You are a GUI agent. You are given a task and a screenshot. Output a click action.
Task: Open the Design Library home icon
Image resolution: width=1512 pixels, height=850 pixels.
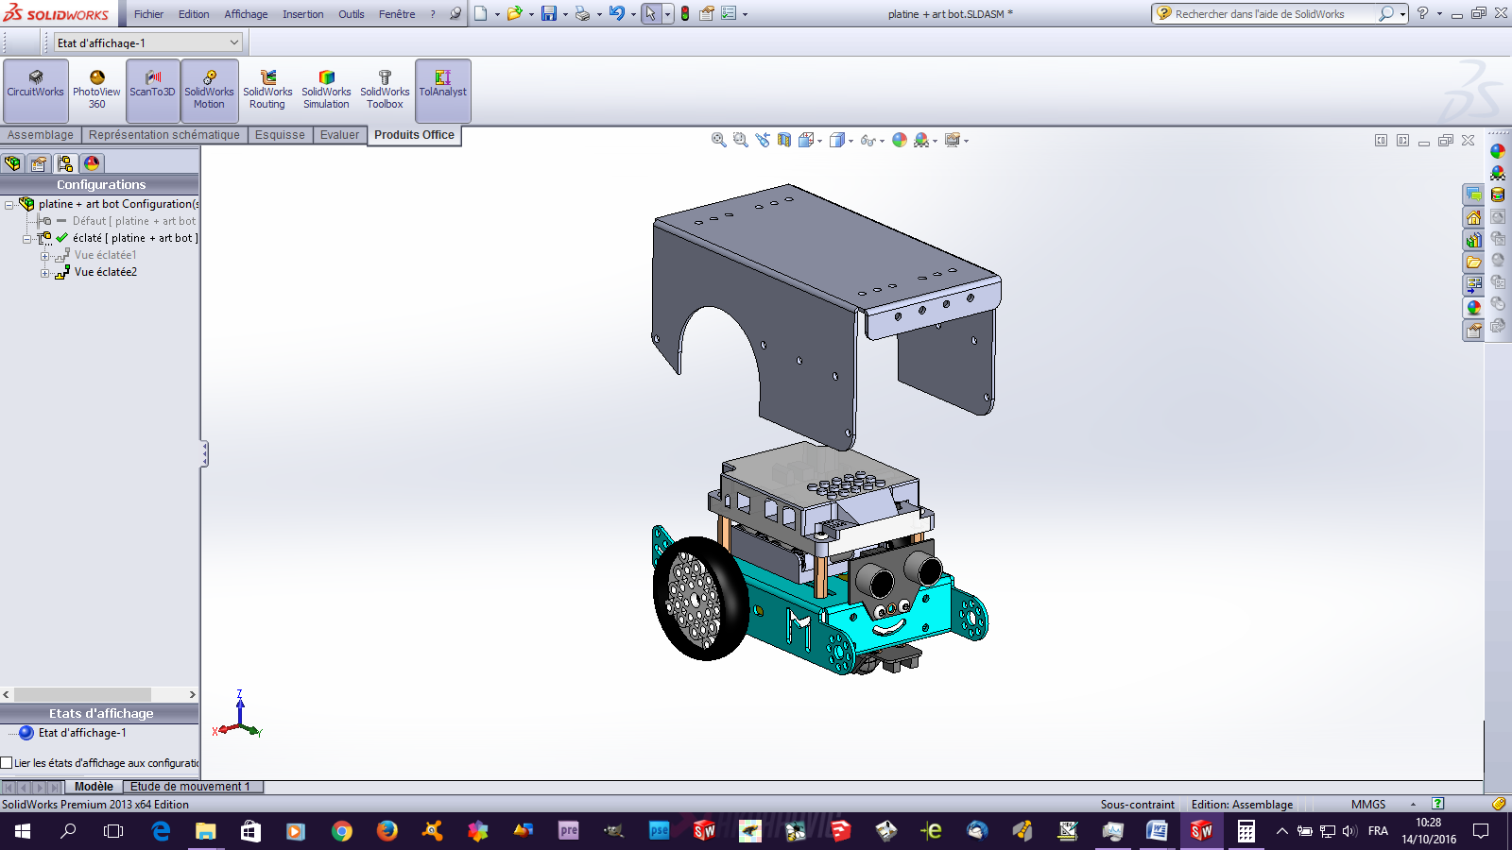click(1473, 217)
